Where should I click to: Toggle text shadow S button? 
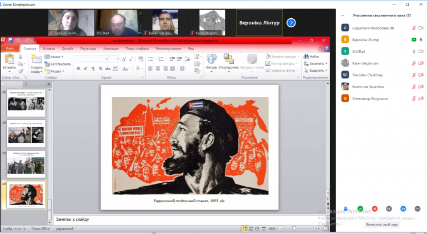(x=100, y=68)
